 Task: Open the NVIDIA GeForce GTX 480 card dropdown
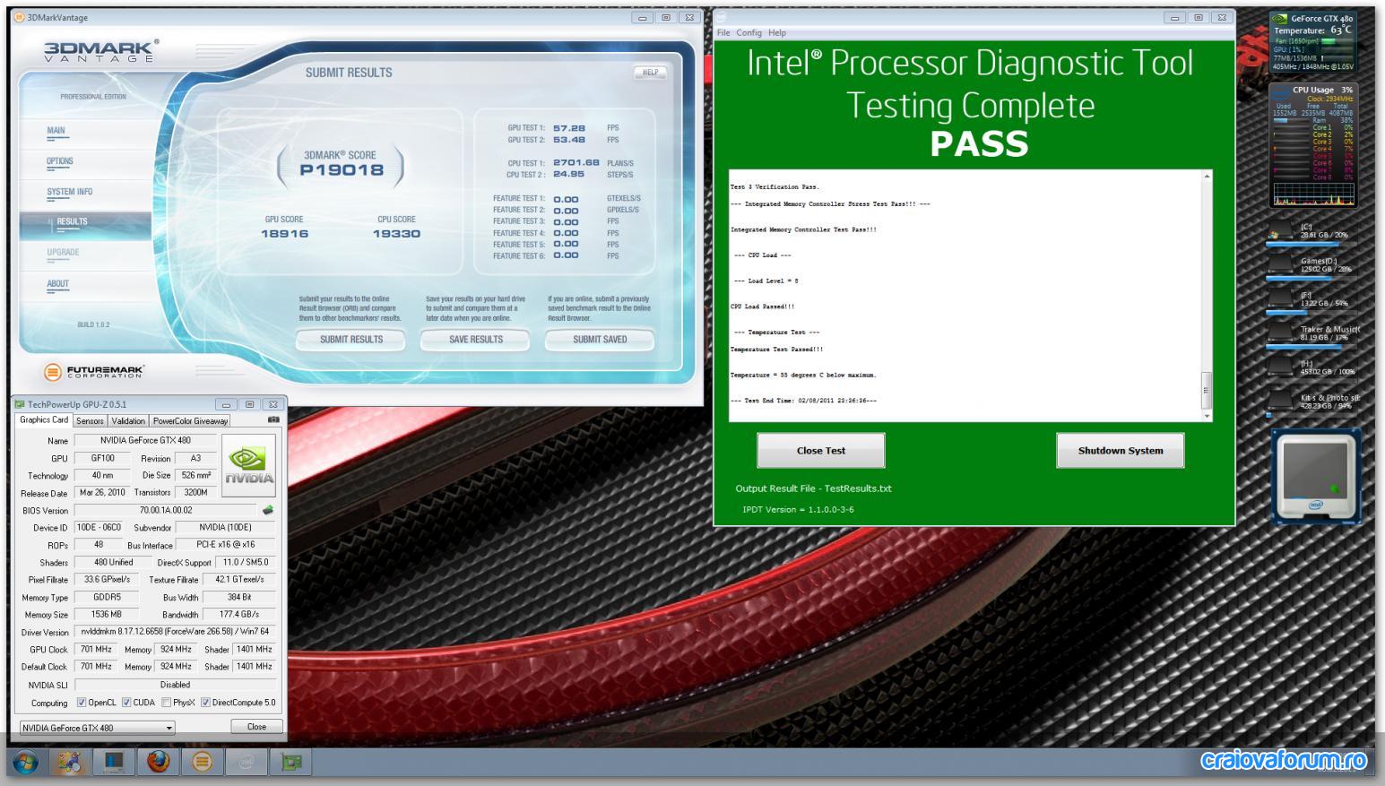(98, 728)
